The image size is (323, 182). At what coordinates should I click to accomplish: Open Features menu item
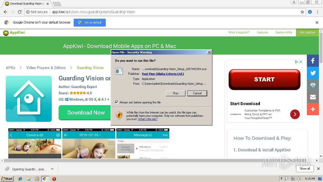pos(262,32)
